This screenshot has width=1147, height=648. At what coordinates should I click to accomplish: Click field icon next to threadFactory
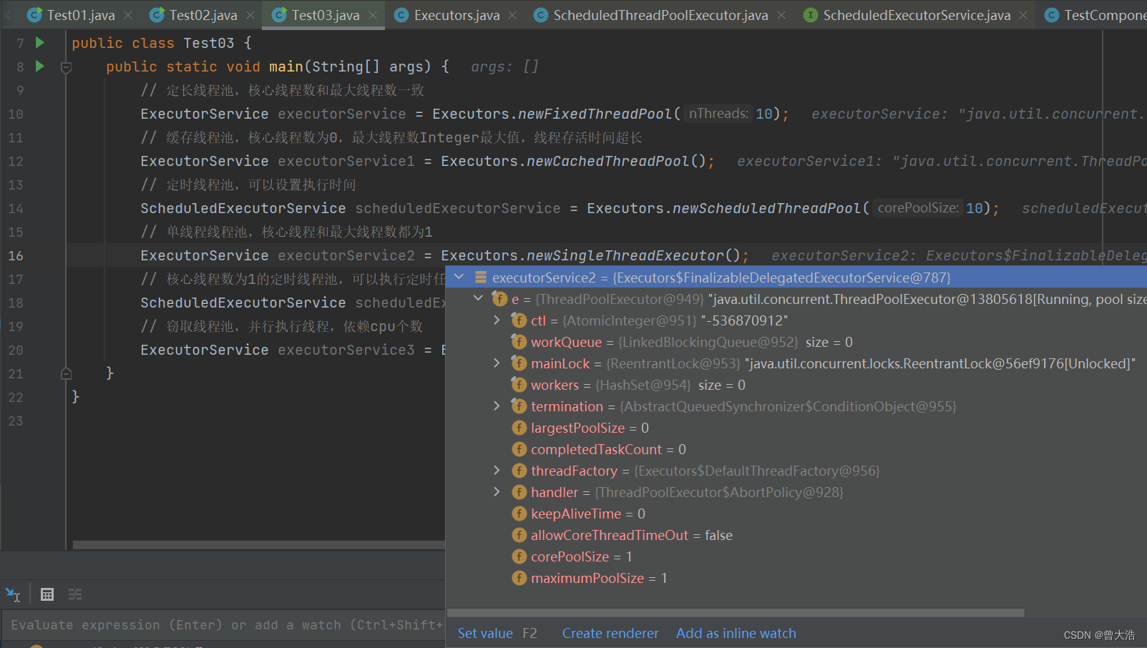519,471
